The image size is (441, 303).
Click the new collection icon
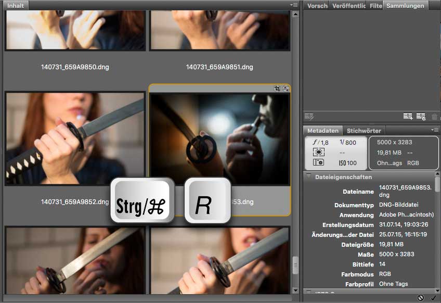tap(408, 117)
